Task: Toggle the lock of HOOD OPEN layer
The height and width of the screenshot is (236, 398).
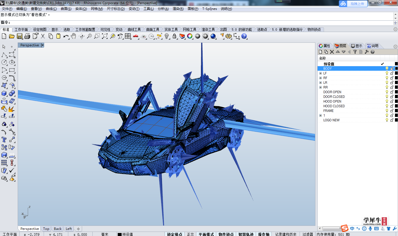Action: coord(392,101)
